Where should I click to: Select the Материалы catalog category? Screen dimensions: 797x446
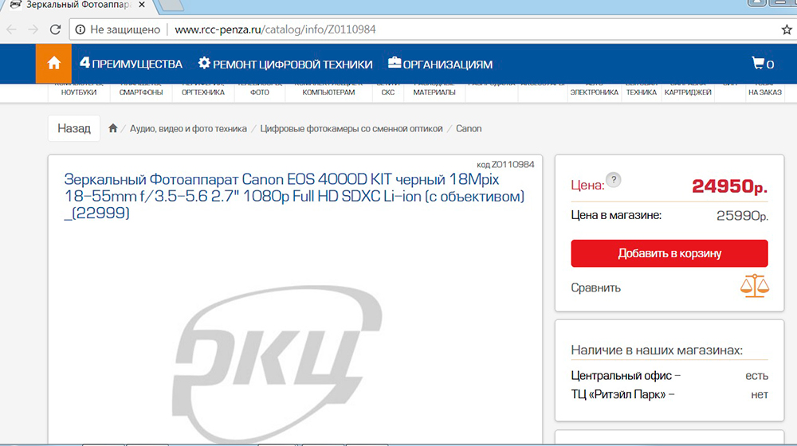434,92
